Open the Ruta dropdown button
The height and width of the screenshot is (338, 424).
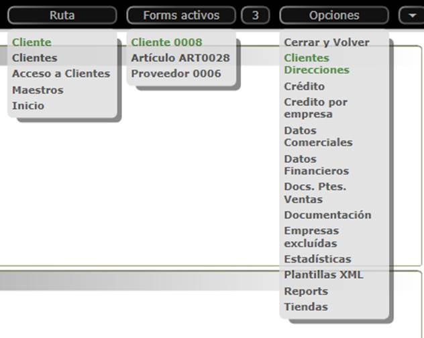pyautogui.click(x=62, y=15)
